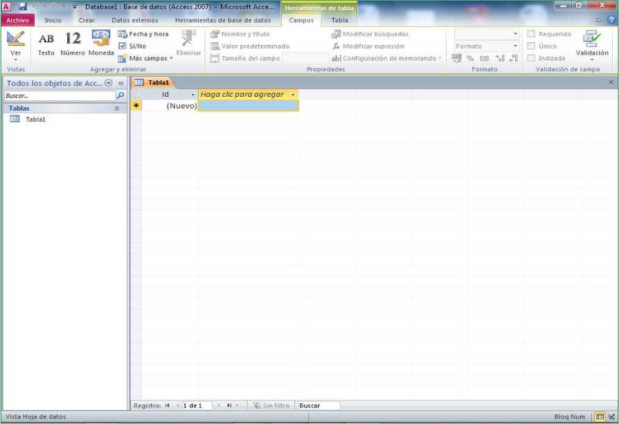619x424 pixels.
Task: Switch to the Crear tab
Action: pos(87,20)
